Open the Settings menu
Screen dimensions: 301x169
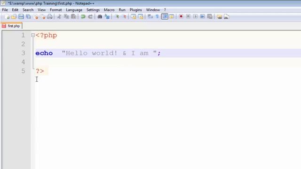tap(93, 10)
